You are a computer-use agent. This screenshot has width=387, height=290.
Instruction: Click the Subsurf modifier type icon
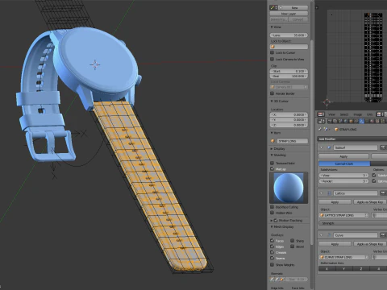pos(329,147)
